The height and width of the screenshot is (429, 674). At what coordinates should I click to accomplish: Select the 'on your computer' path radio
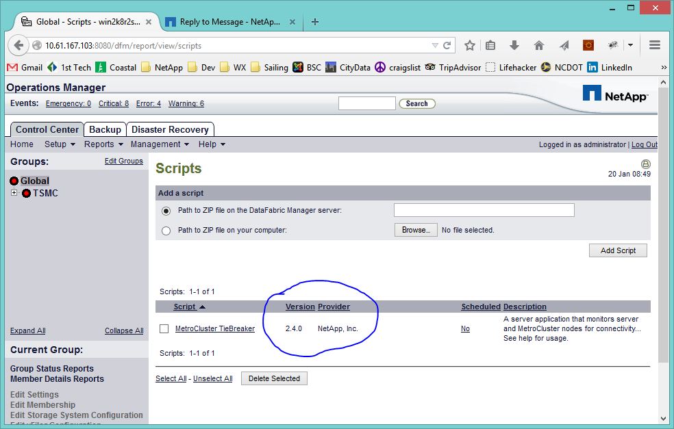166,231
